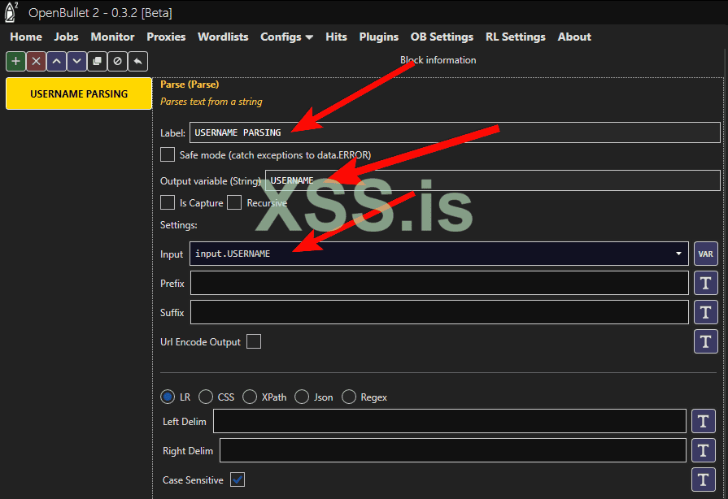Click the 'Parses text from a string' description
Screen dimensions: 728x499
click(x=211, y=102)
